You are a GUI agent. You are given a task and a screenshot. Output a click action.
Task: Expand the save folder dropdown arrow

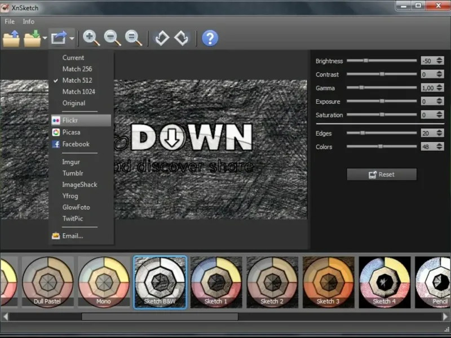(45, 39)
